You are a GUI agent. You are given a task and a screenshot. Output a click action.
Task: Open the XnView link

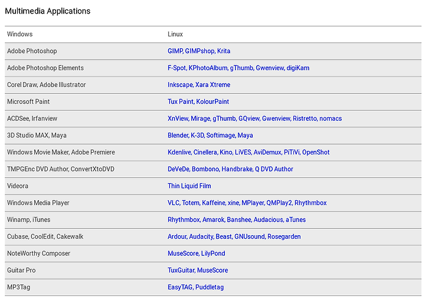178,118
